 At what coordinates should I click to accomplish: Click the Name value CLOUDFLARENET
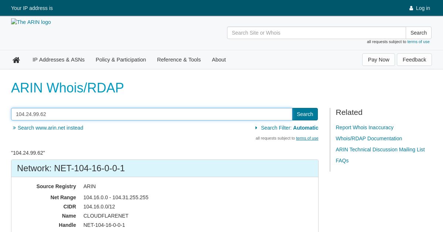click(x=106, y=216)
